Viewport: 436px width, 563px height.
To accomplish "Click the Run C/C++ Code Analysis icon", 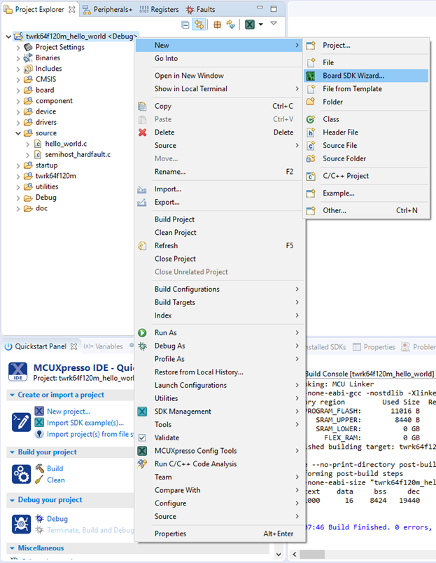I will coord(142,464).
